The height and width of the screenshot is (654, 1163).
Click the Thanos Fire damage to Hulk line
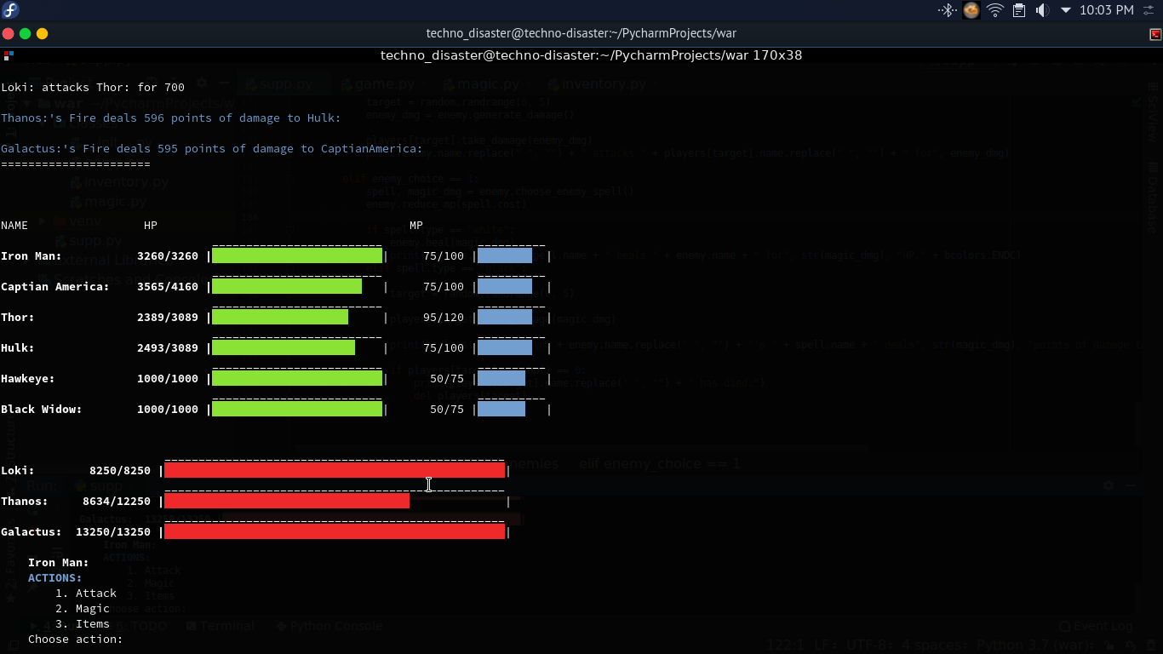tap(171, 118)
